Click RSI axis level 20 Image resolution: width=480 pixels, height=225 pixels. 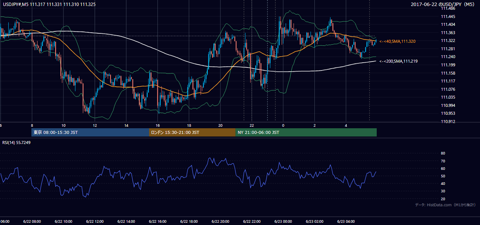click(443, 199)
